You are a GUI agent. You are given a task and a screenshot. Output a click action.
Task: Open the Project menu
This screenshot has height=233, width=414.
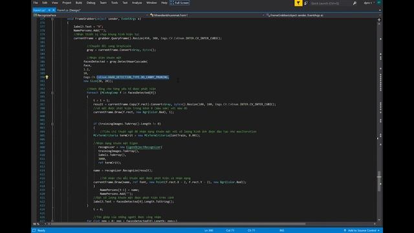click(x=67, y=3)
